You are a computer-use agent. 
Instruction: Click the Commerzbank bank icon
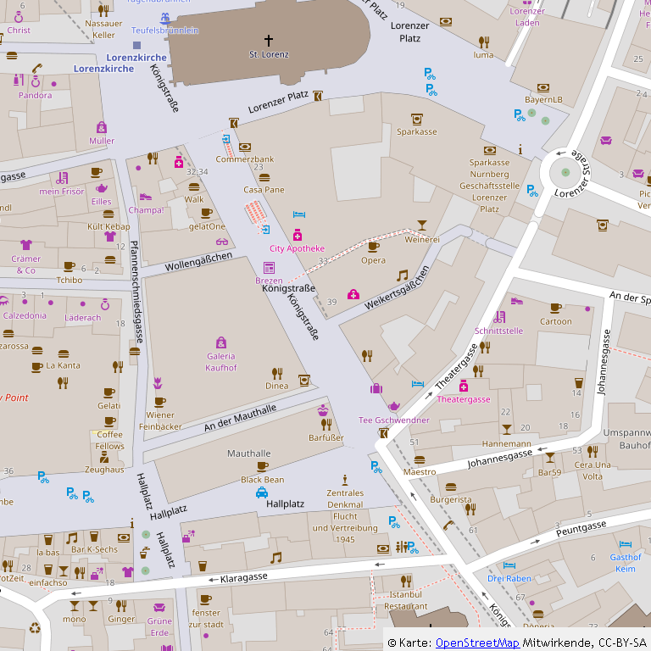[x=245, y=147]
